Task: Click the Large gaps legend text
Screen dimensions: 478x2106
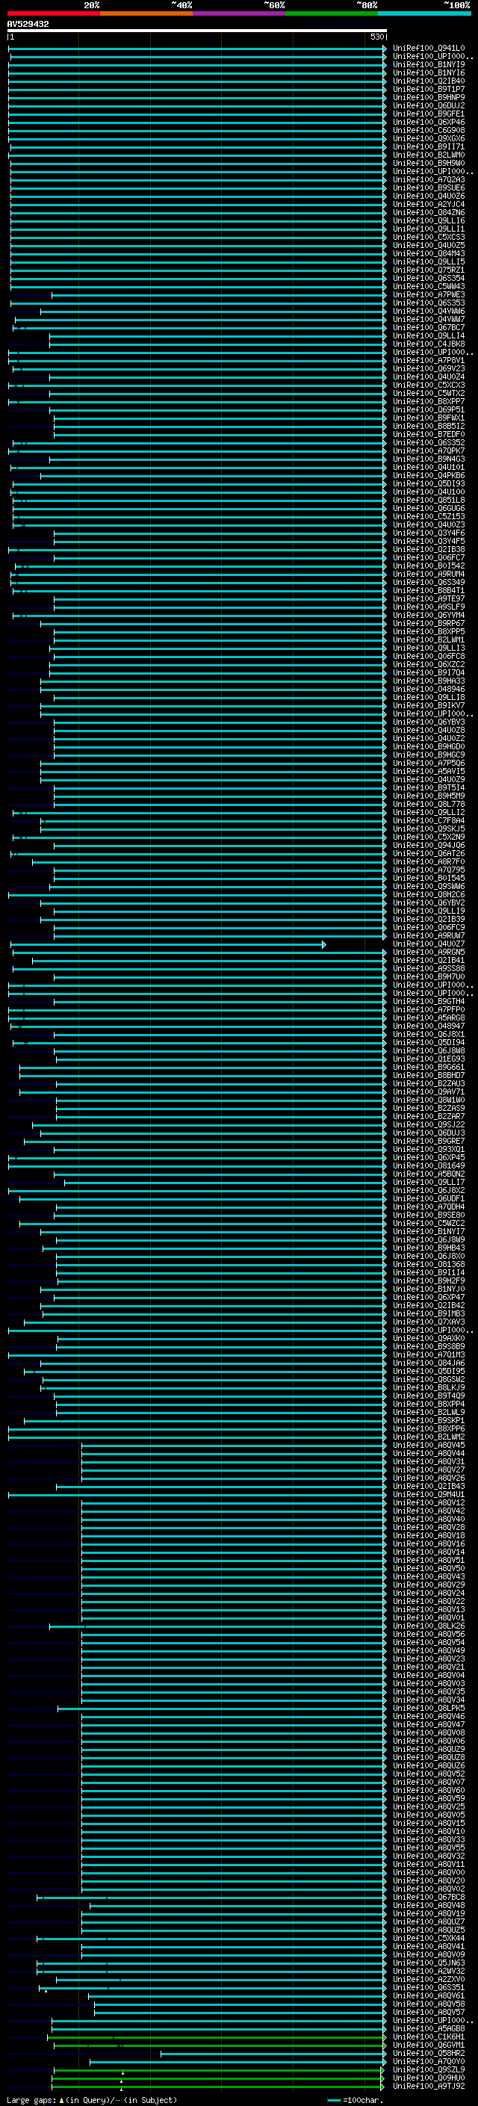Action: [x=92, y=2100]
